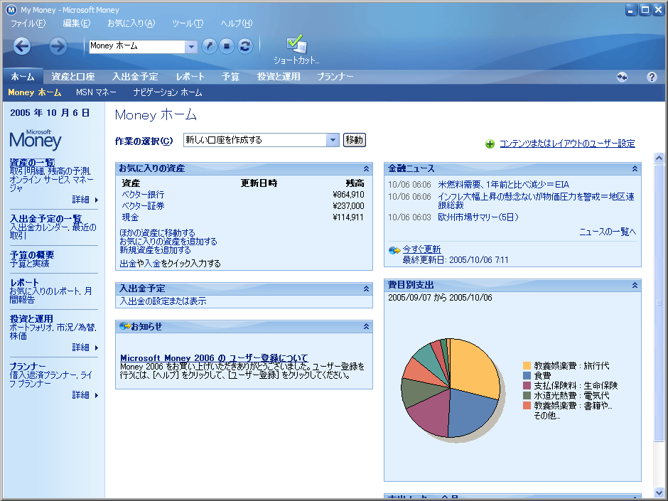The height and width of the screenshot is (501, 668).
Task: Switch to the 入出金予定 tab
Action: [135, 77]
